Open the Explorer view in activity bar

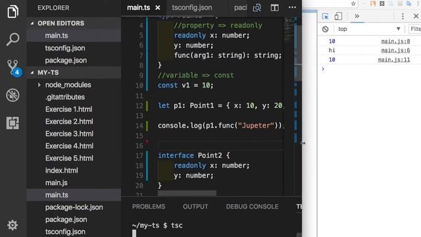coord(12,12)
